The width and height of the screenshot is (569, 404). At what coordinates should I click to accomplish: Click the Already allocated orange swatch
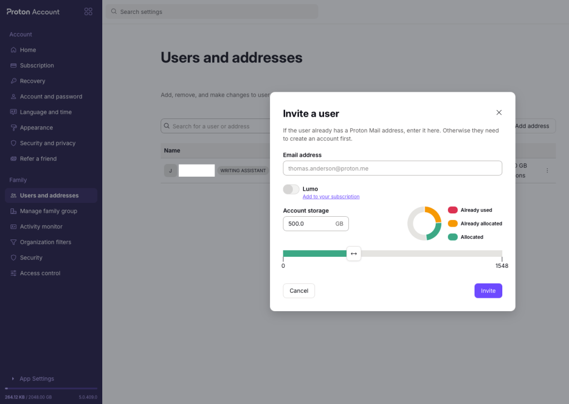tap(452, 223)
